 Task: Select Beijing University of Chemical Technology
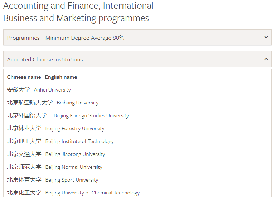[x=92, y=193]
